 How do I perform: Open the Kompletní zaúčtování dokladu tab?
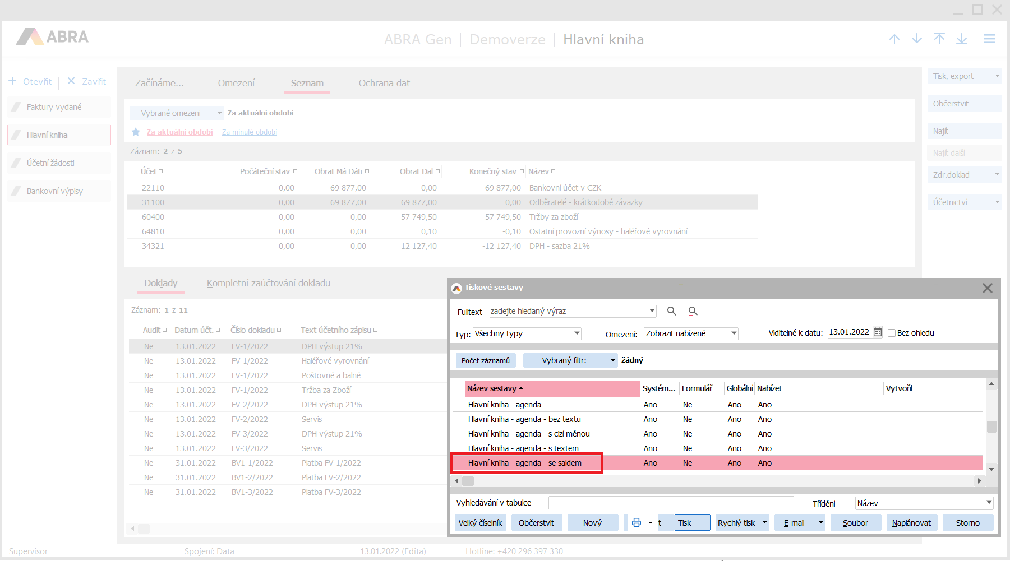click(268, 283)
